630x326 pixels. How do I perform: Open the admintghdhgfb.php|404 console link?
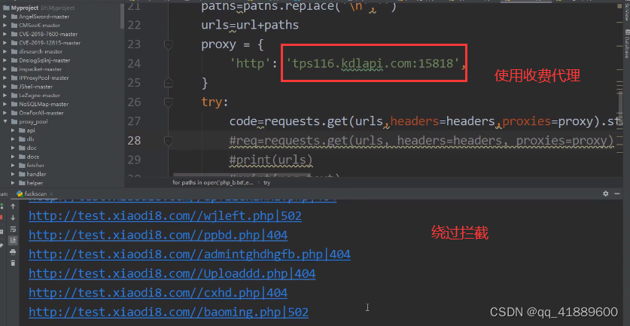click(x=190, y=254)
